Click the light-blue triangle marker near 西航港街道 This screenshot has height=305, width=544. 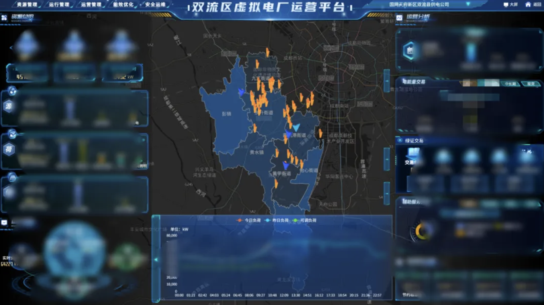296,128
